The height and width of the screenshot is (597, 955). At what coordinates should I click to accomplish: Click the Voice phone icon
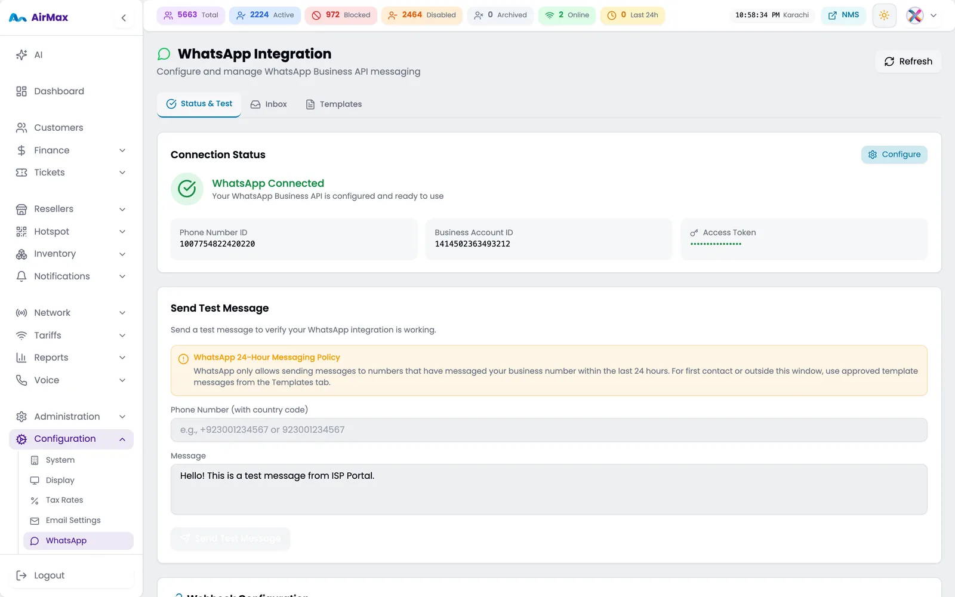pyautogui.click(x=21, y=380)
